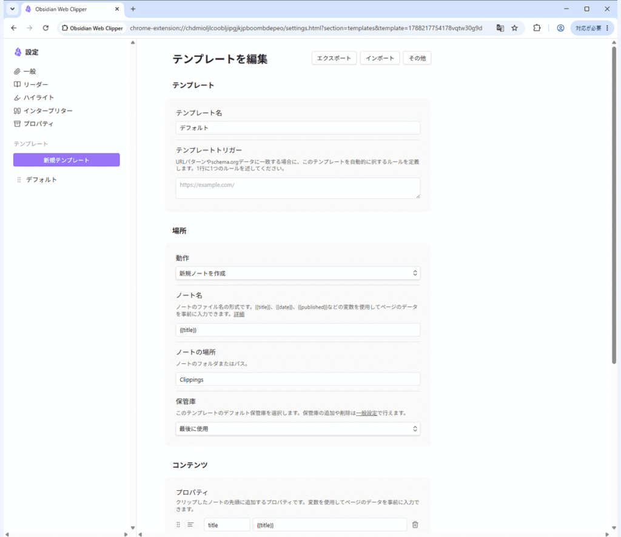Image resolution: width=621 pixels, height=537 pixels.
Task: Click the browser forward arrow
Action: pos(30,28)
